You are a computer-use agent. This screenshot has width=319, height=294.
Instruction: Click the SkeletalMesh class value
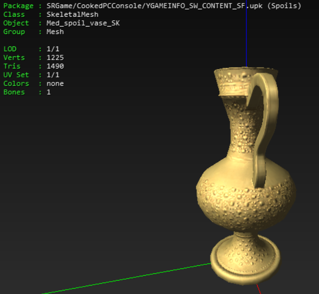tap(73, 15)
